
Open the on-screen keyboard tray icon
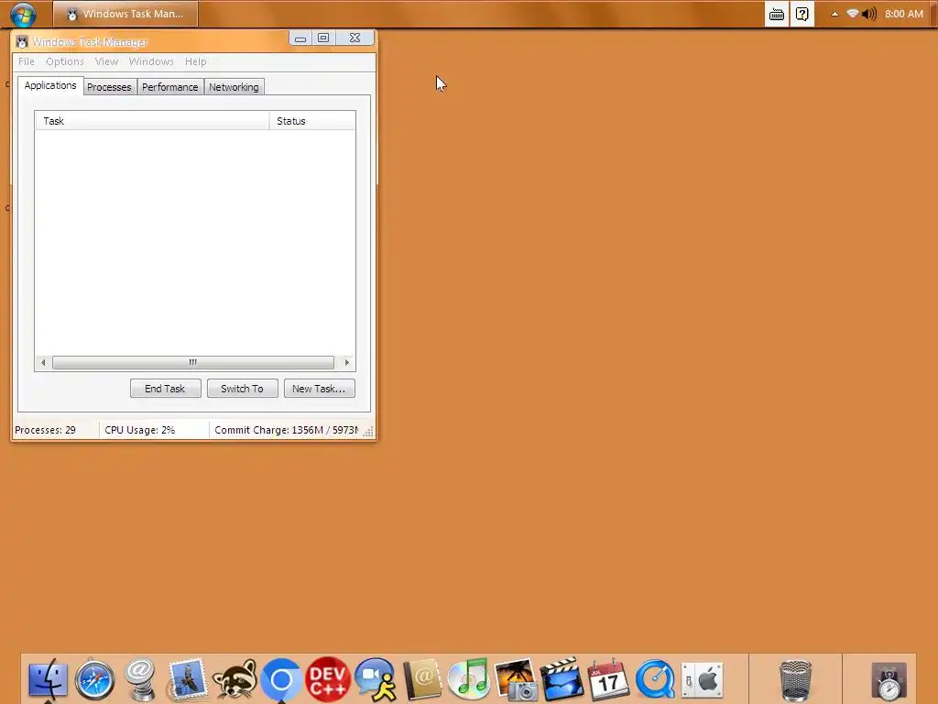click(777, 14)
